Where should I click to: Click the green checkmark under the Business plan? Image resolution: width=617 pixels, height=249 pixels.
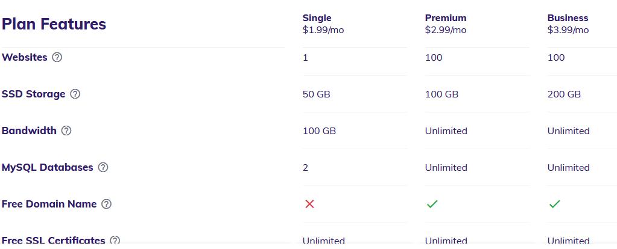[x=554, y=204]
